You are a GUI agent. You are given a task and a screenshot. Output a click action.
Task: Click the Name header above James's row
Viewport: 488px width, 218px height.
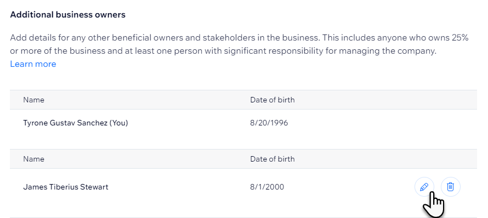(33, 159)
